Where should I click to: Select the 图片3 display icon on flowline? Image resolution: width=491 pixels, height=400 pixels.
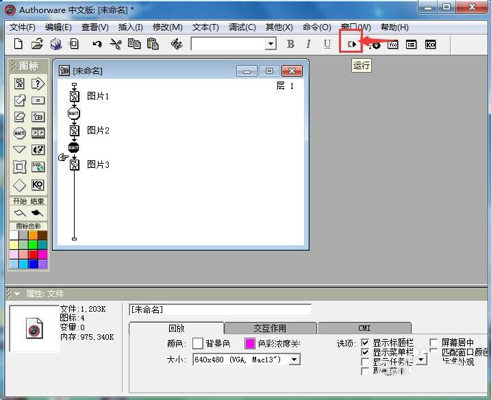tap(74, 164)
